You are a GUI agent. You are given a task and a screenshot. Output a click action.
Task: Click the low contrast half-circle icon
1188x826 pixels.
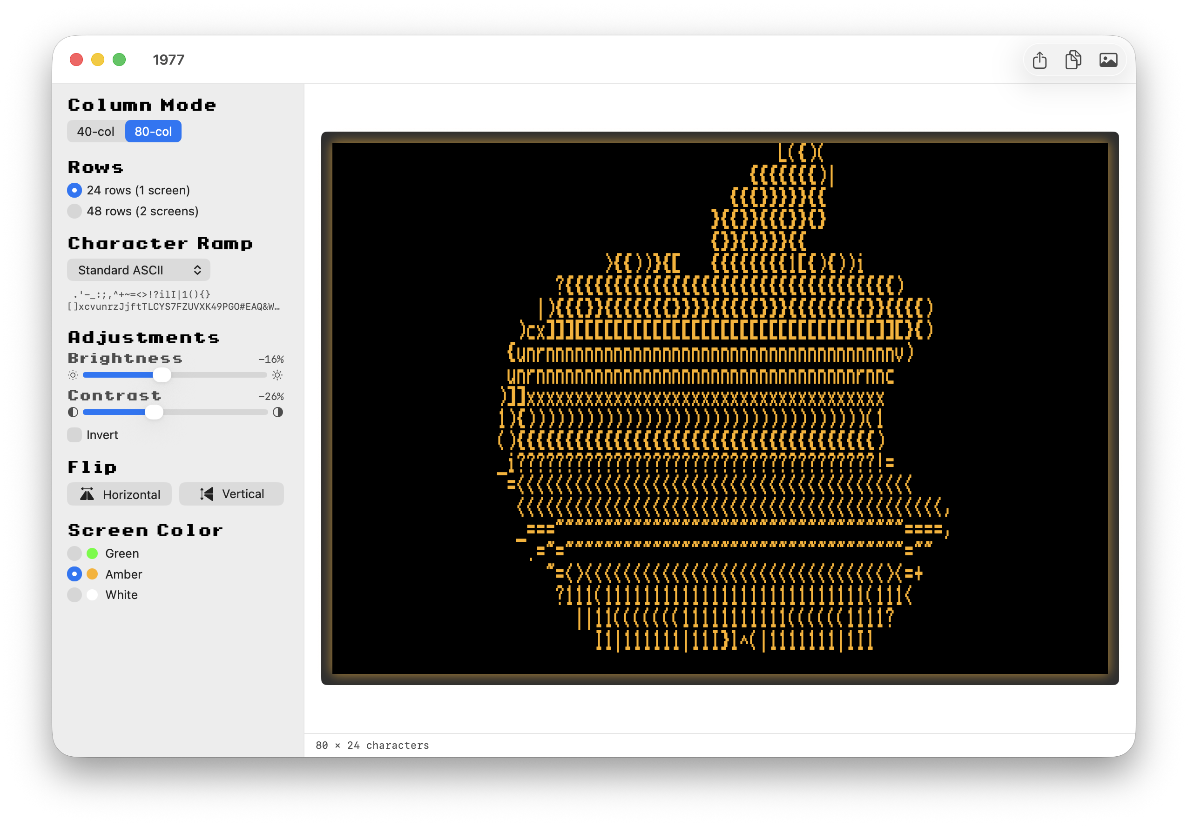pyautogui.click(x=73, y=412)
